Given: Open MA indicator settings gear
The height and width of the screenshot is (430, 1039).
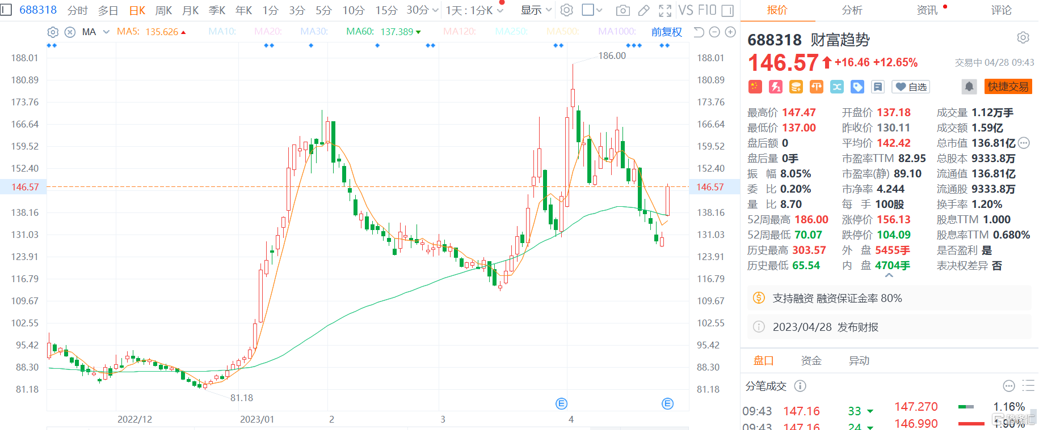Looking at the screenshot, I should [x=53, y=32].
